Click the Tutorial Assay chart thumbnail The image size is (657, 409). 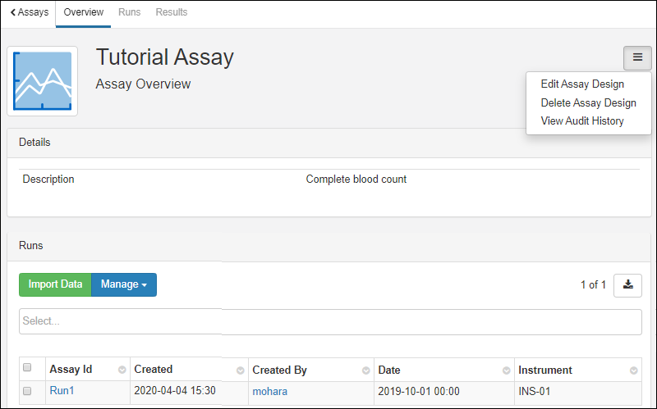click(43, 81)
